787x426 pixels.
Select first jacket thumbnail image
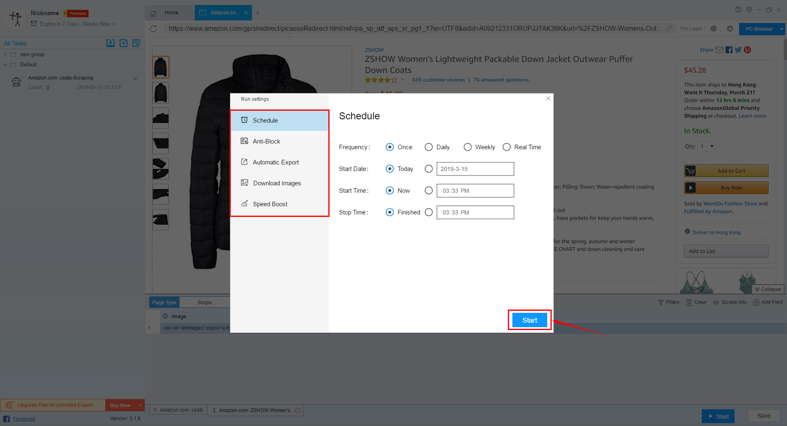click(x=161, y=67)
